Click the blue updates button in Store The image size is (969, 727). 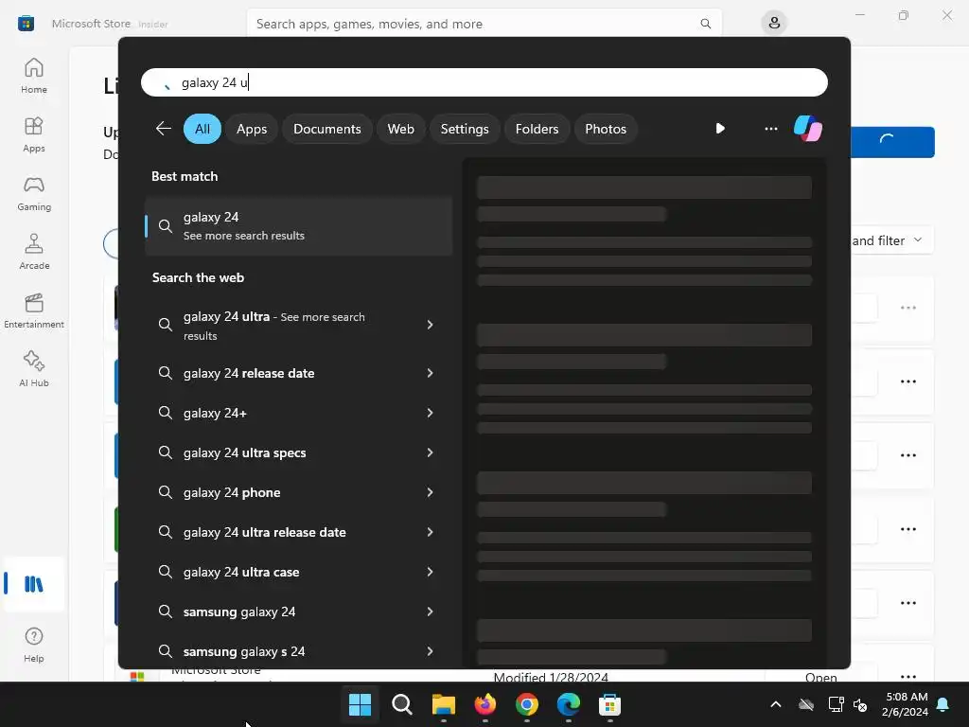click(x=892, y=142)
